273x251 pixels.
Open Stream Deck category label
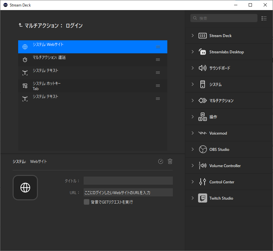click(x=220, y=36)
